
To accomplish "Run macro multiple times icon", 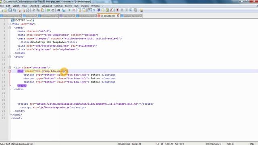I will (x=131, y=10).
